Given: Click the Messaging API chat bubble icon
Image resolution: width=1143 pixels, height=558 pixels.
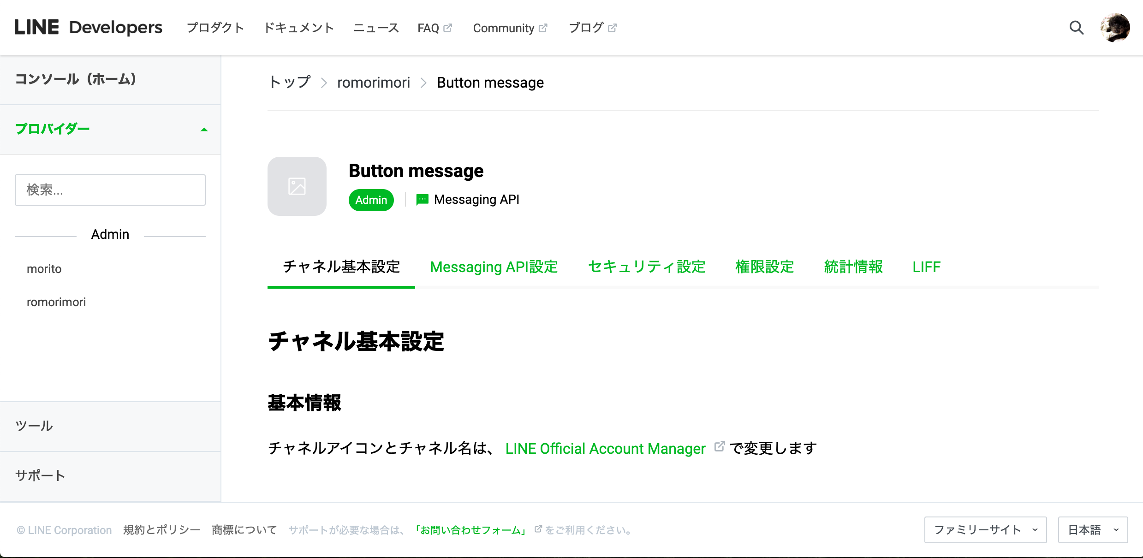Looking at the screenshot, I should click(x=422, y=200).
